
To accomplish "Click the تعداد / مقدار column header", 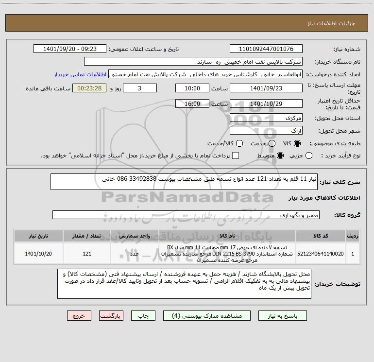I will (87, 236).
